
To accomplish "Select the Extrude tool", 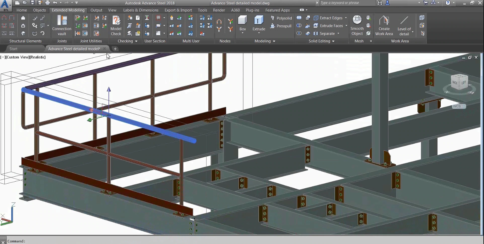I will [259, 24].
